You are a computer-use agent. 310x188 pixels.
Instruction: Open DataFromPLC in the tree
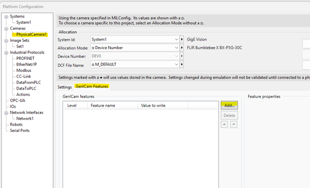(x=29, y=82)
